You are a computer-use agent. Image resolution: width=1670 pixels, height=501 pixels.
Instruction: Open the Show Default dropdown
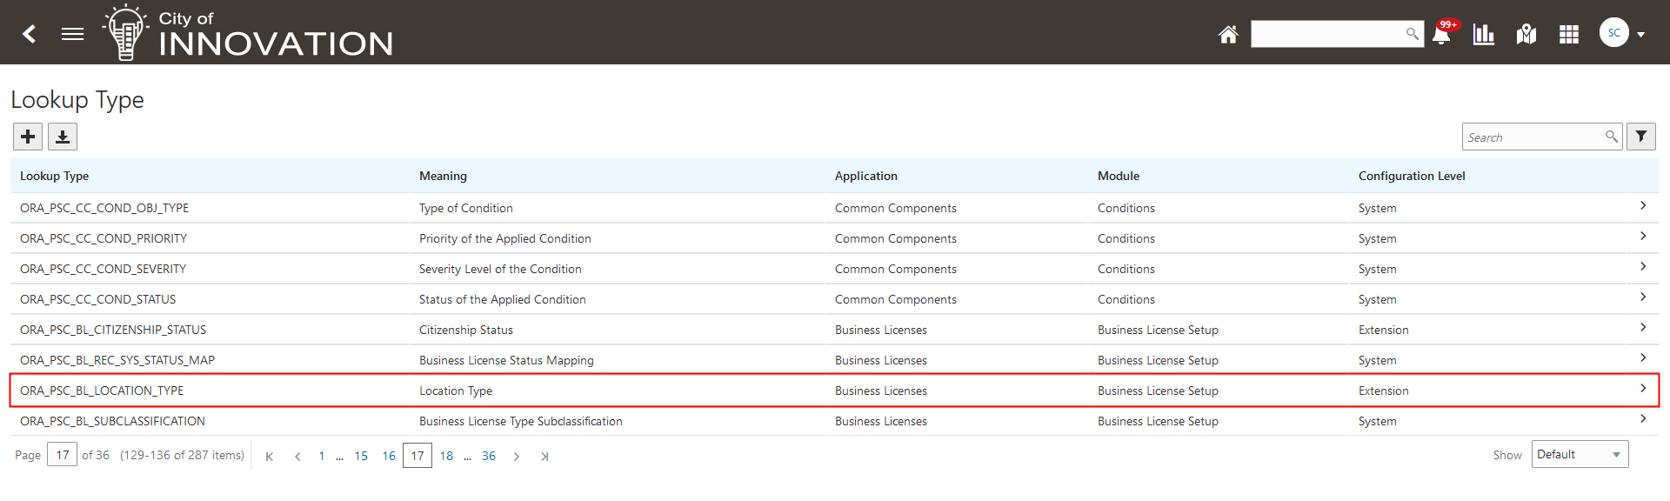tap(1580, 455)
